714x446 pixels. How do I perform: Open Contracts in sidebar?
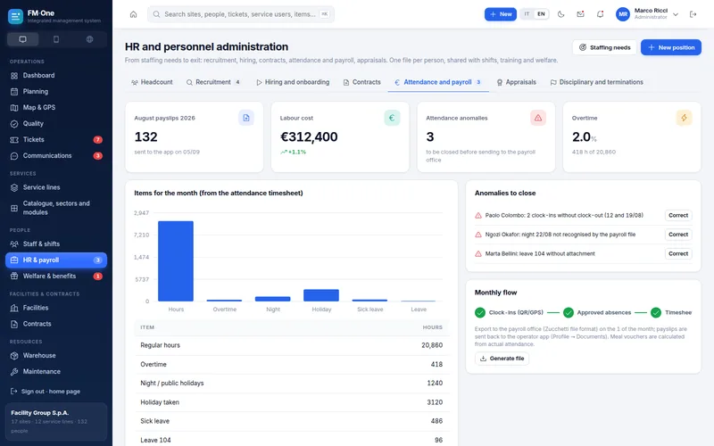click(56, 324)
